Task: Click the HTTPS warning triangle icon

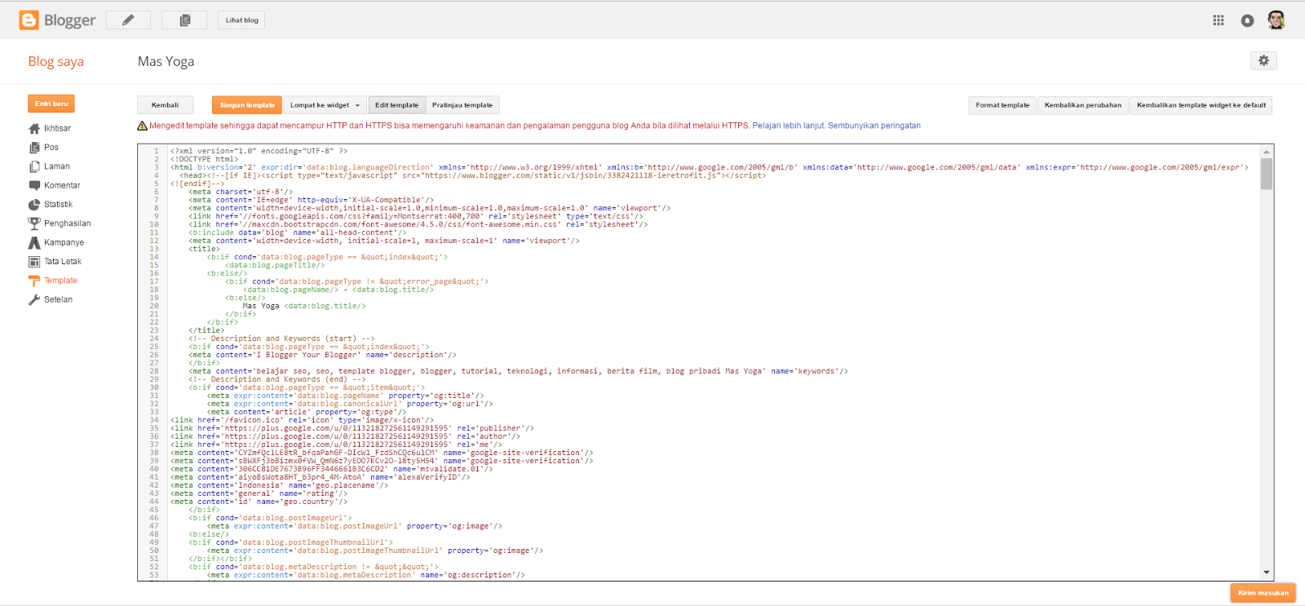Action: (142, 126)
